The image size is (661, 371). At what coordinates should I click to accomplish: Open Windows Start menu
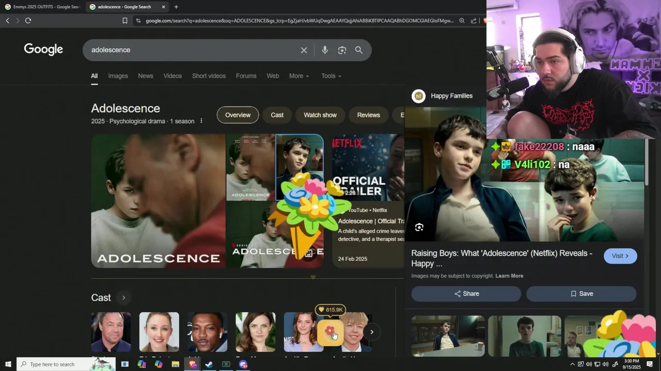pyautogui.click(x=8, y=364)
